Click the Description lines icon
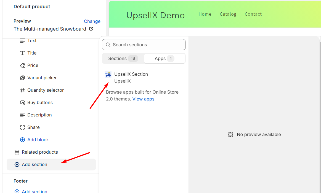Screen dimensions: 321x193 point(22,115)
